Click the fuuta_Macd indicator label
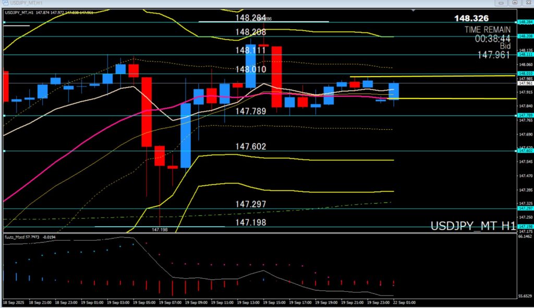The image size is (534, 308). 29,237
